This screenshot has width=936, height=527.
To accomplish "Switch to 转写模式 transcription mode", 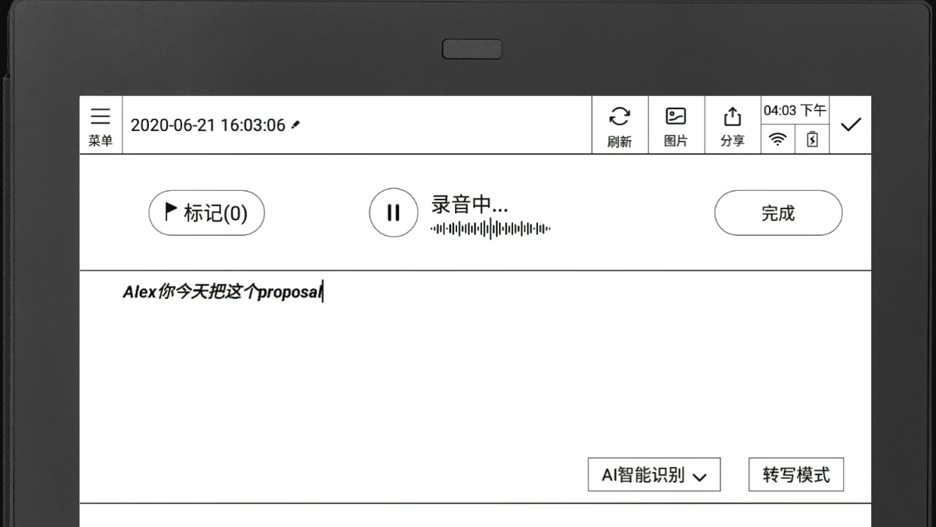I will [x=796, y=474].
